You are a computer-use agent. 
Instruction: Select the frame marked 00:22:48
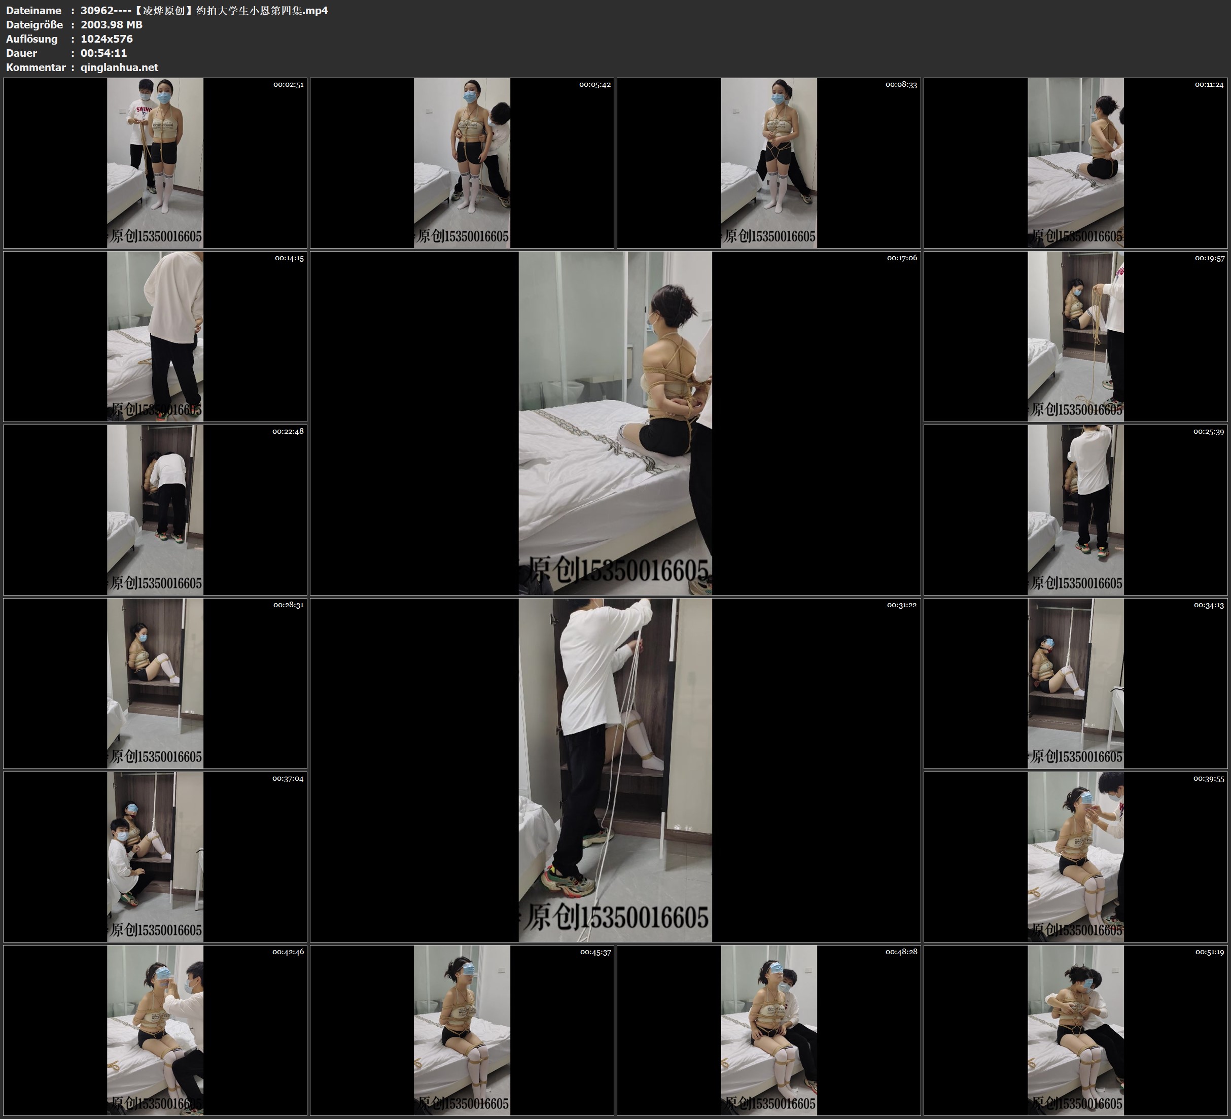coord(155,509)
